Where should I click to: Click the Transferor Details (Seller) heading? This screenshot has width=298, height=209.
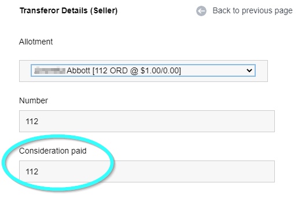click(x=68, y=10)
